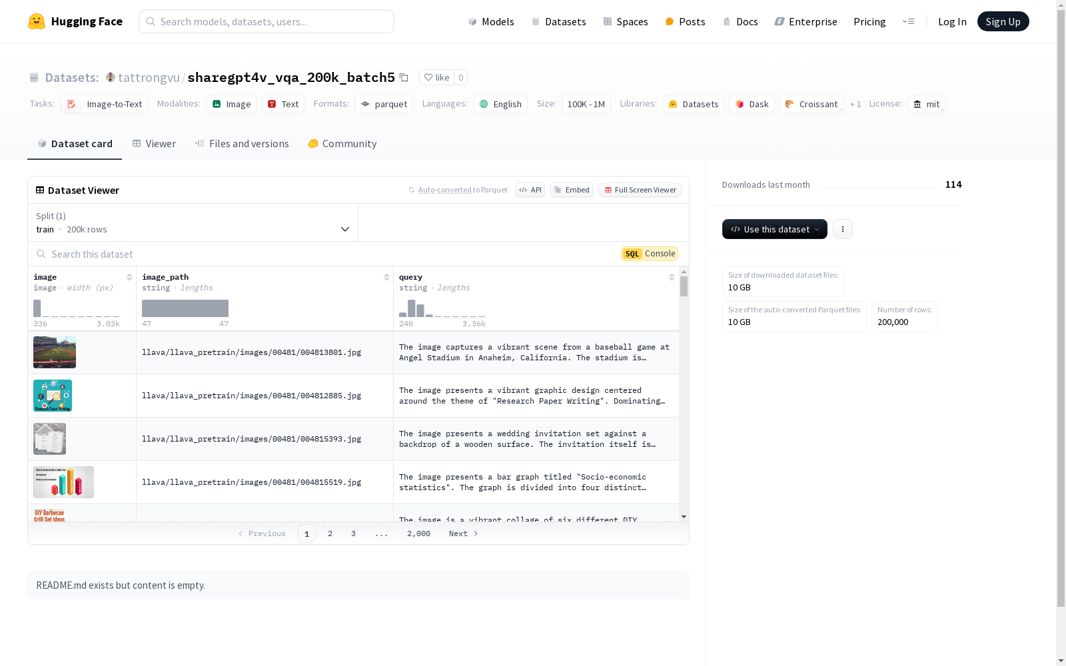Click Log In
Image resolution: width=1066 pixels, height=666 pixels.
(x=952, y=21)
